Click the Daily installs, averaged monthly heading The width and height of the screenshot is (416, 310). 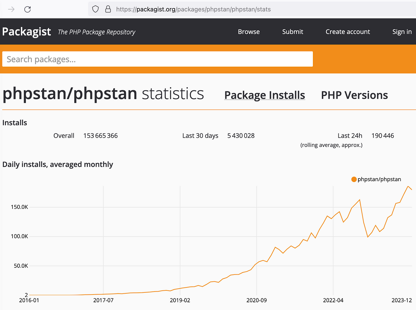pos(58,164)
